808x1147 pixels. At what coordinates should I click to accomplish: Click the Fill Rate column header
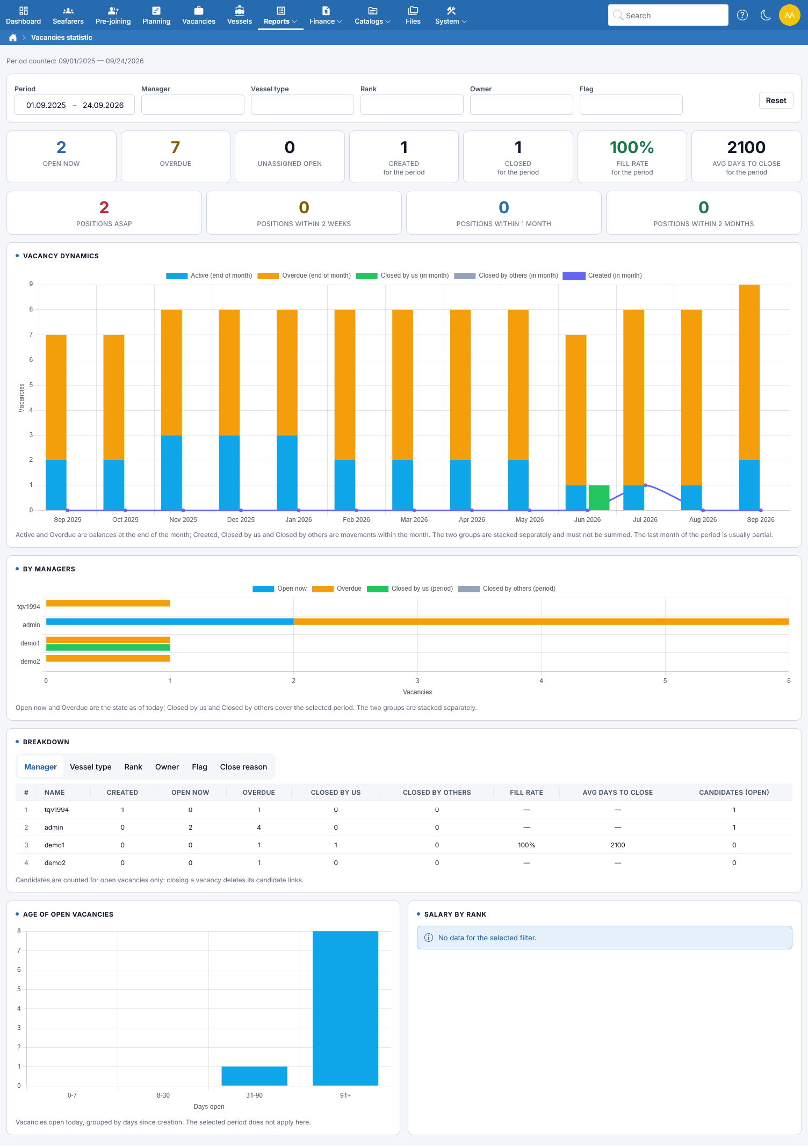pos(526,793)
